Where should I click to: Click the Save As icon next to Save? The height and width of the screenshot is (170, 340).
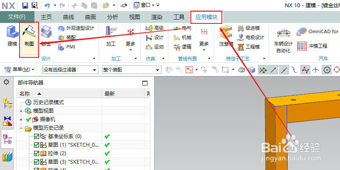click(34, 5)
